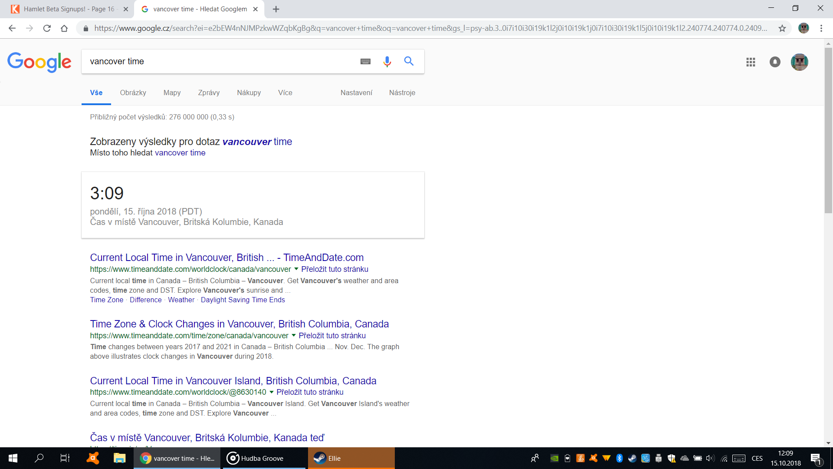Switch to the Obrázky search tab
The width and height of the screenshot is (833, 469).
coord(133,92)
